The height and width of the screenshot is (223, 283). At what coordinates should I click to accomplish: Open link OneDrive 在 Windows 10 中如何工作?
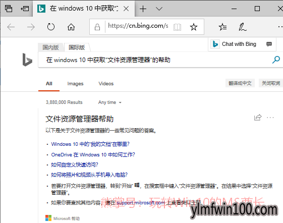click(x=93, y=154)
